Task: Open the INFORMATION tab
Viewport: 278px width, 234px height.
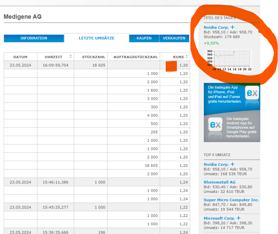Action: pos(34,38)
